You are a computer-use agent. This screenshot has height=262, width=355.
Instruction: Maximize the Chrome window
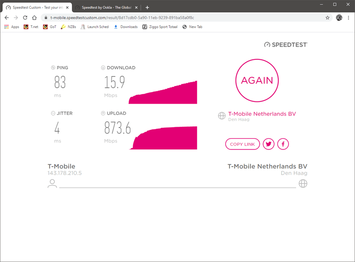(335, 4)
